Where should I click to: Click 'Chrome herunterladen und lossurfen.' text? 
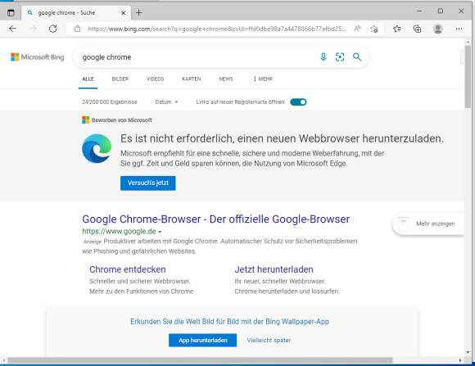coord(287,291)
